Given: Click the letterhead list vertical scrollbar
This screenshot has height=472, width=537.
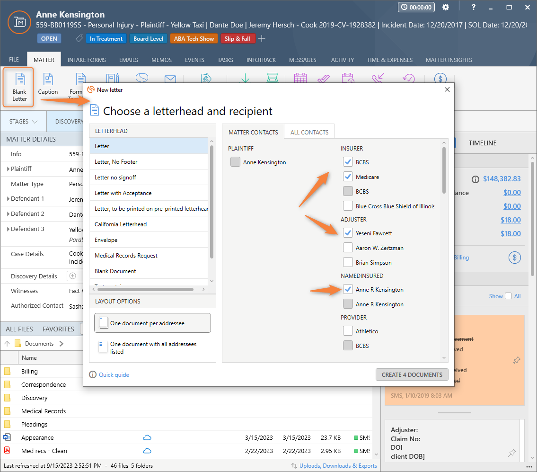Looking at the screenshot, I should [x=211, y=202].
